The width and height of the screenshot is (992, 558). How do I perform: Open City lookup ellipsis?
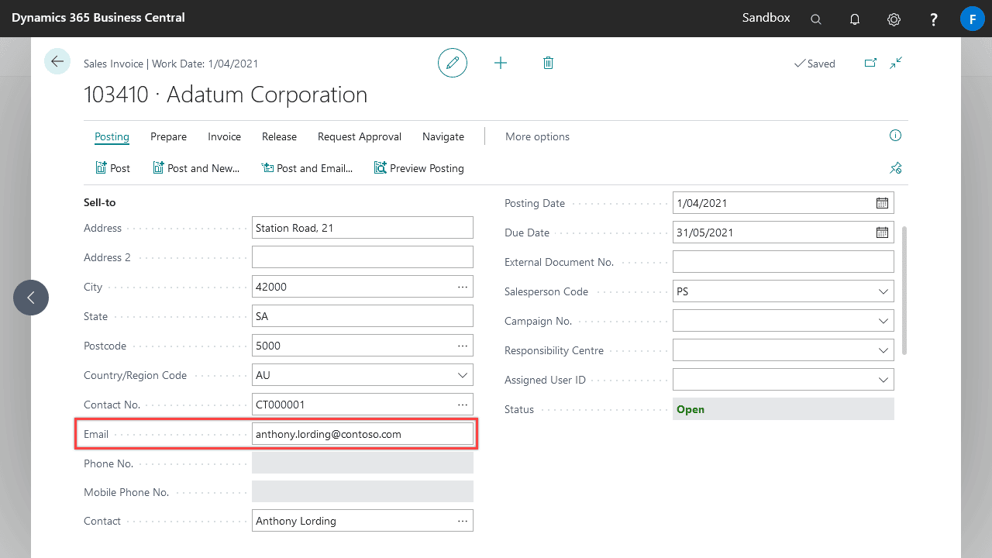pyautogui.click(x=463, y=287)
